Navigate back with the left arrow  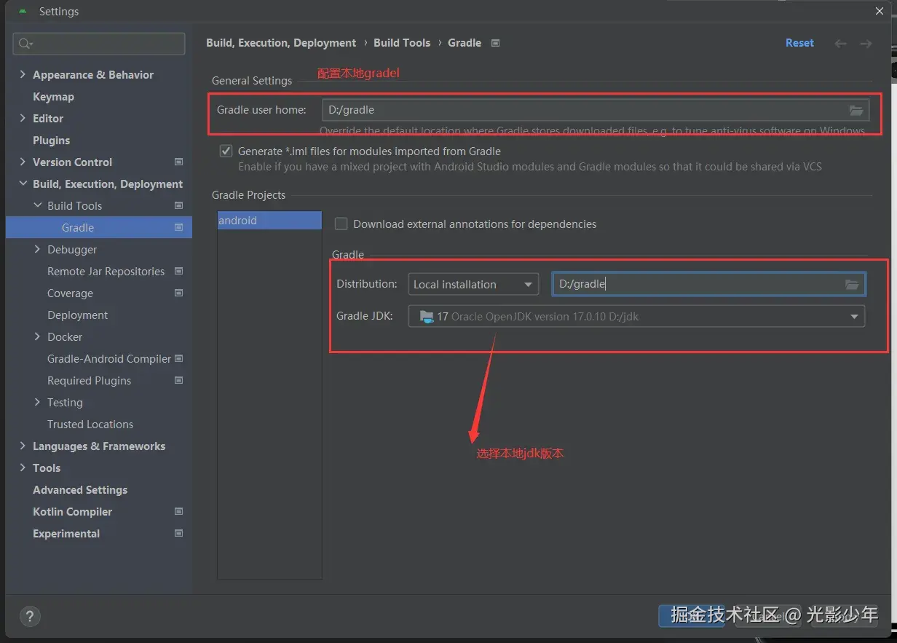(840, 44)
